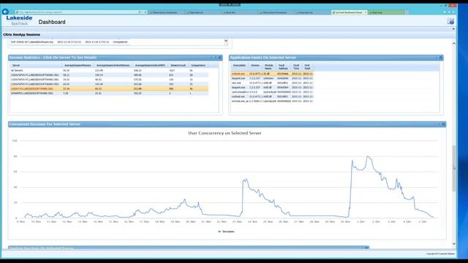Select the highlighted outlook.exe fault row
The width and height of the screenshot is (468, 263).
click(272, 74)
